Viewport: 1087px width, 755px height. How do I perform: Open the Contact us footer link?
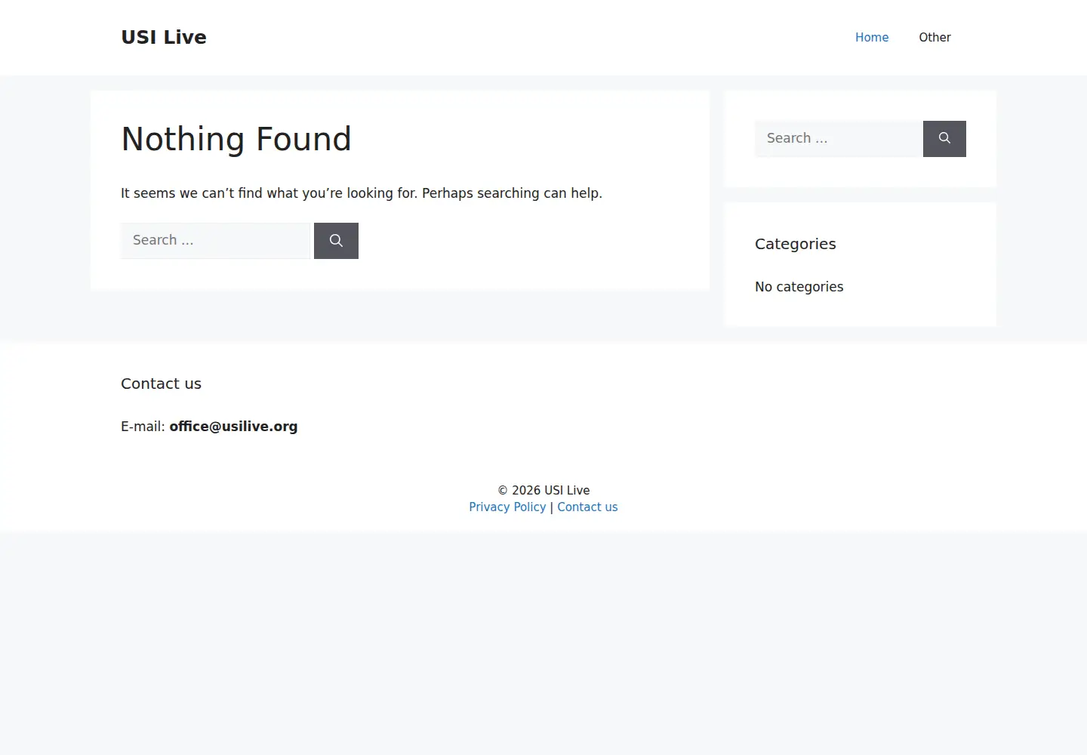[x=587, y=507]
